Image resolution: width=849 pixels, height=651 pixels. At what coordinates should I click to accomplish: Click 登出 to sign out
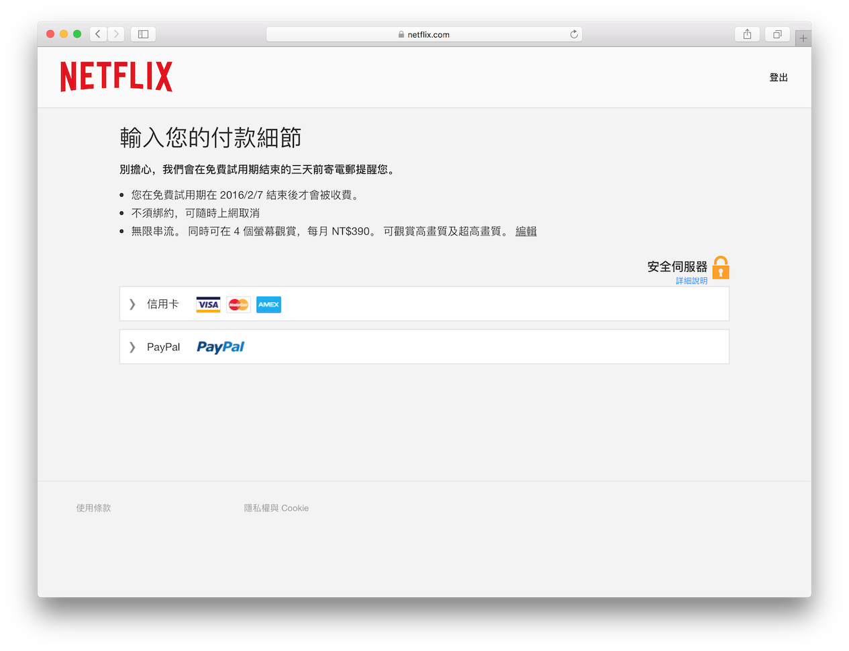pos(779,77)
